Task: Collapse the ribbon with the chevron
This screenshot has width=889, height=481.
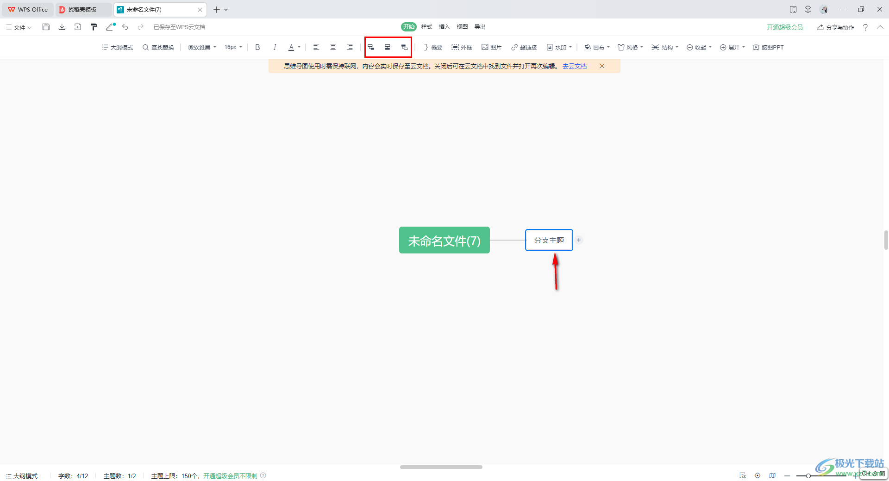Action: click(880, 27)
